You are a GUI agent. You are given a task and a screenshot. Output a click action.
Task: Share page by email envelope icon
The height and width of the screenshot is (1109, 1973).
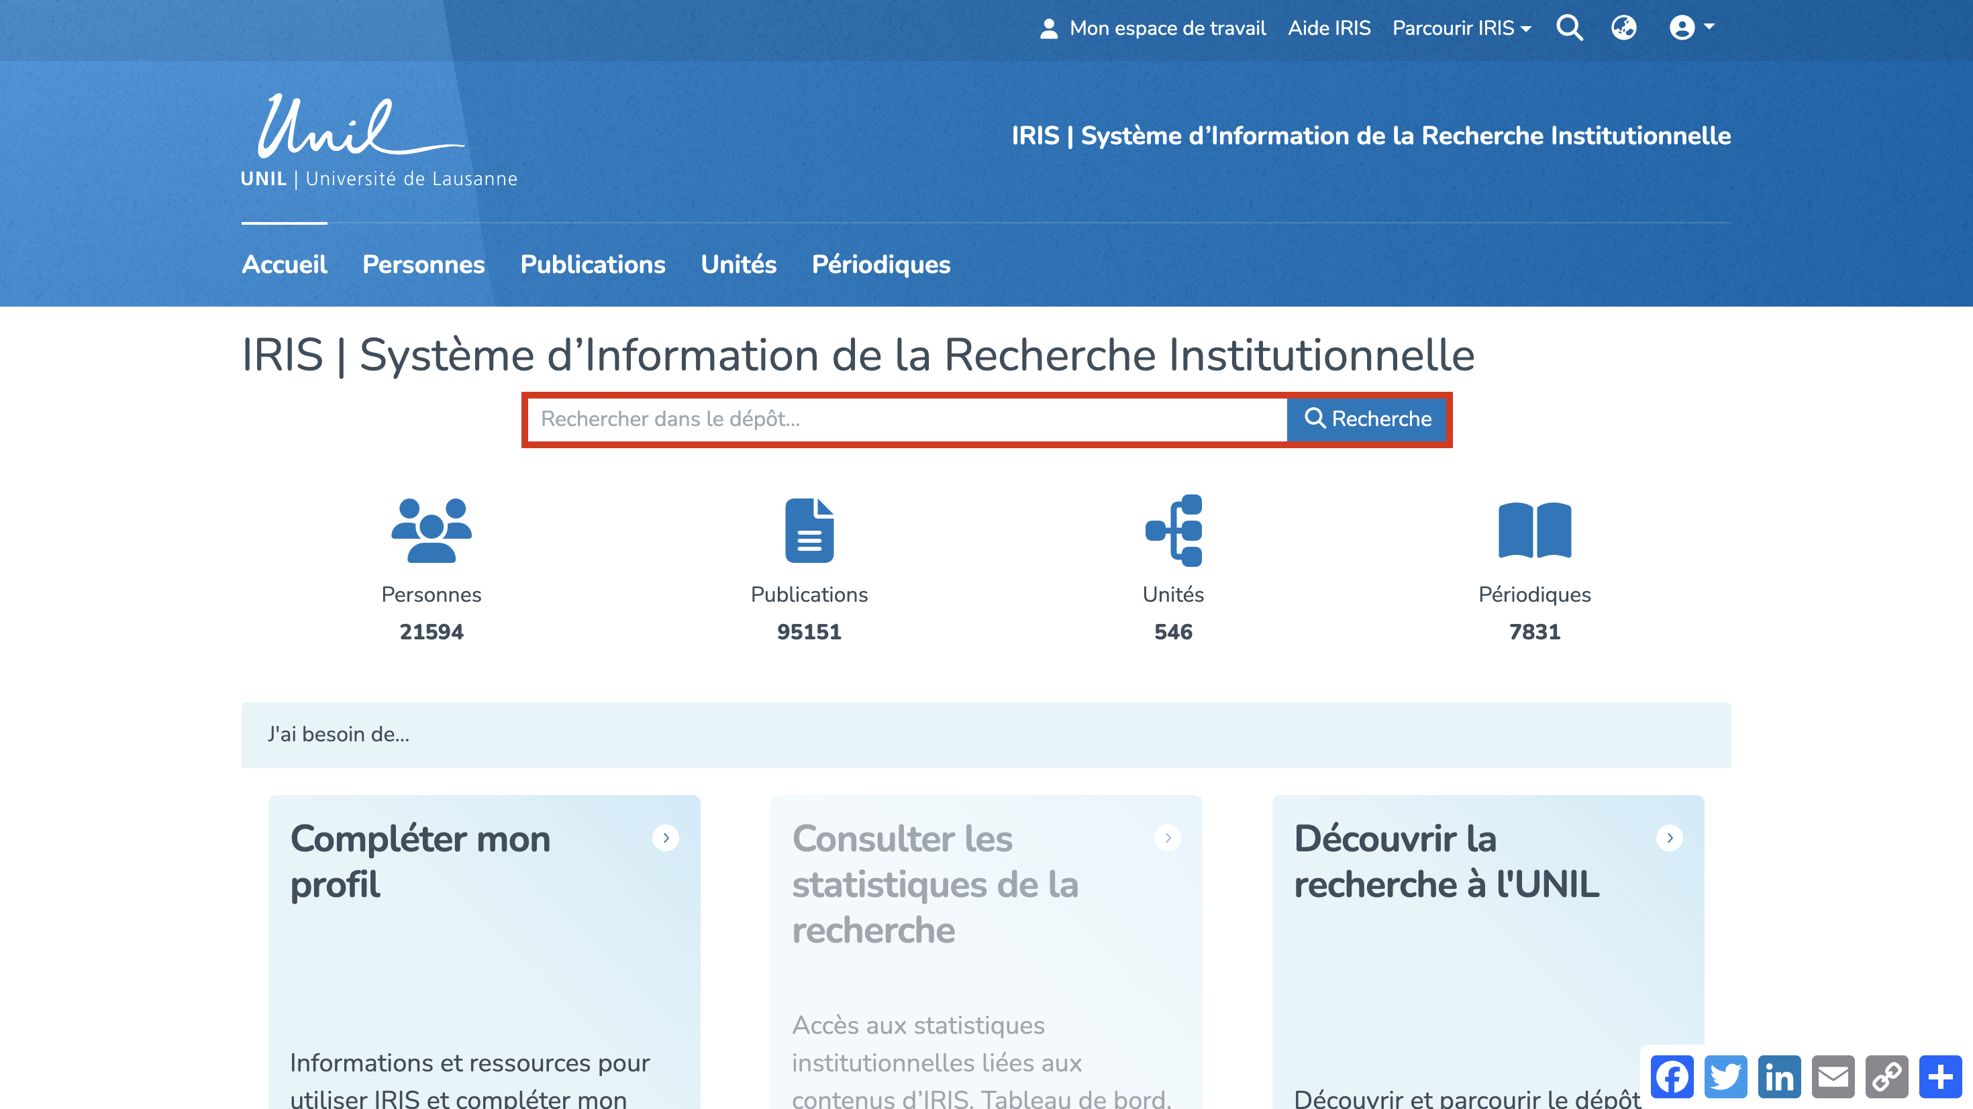[x=1833, y=1077]
